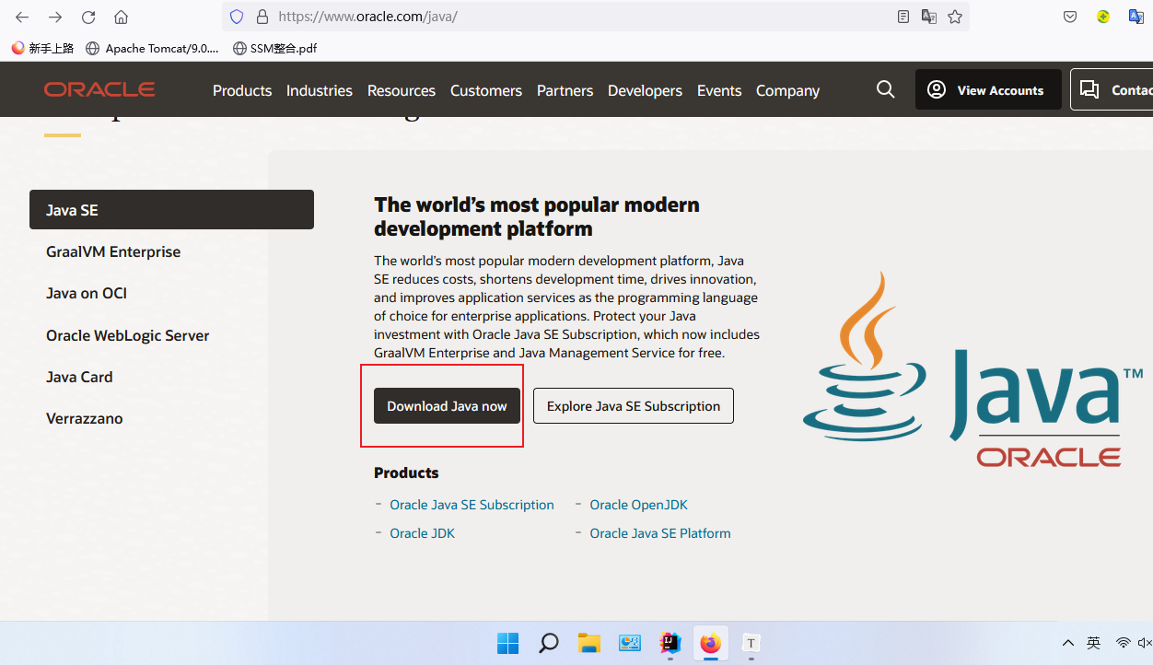Screen dimensions: 1153x665
Task: Click Download Java now
Action: click(x=447, y=406)
